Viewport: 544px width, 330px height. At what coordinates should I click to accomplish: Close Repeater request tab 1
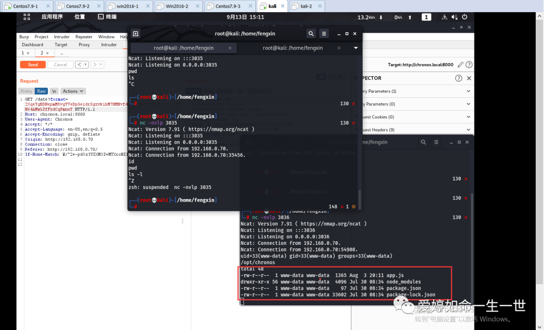[28, 53]
